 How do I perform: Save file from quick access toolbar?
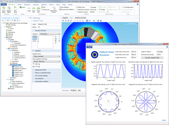tap(10, 1)
